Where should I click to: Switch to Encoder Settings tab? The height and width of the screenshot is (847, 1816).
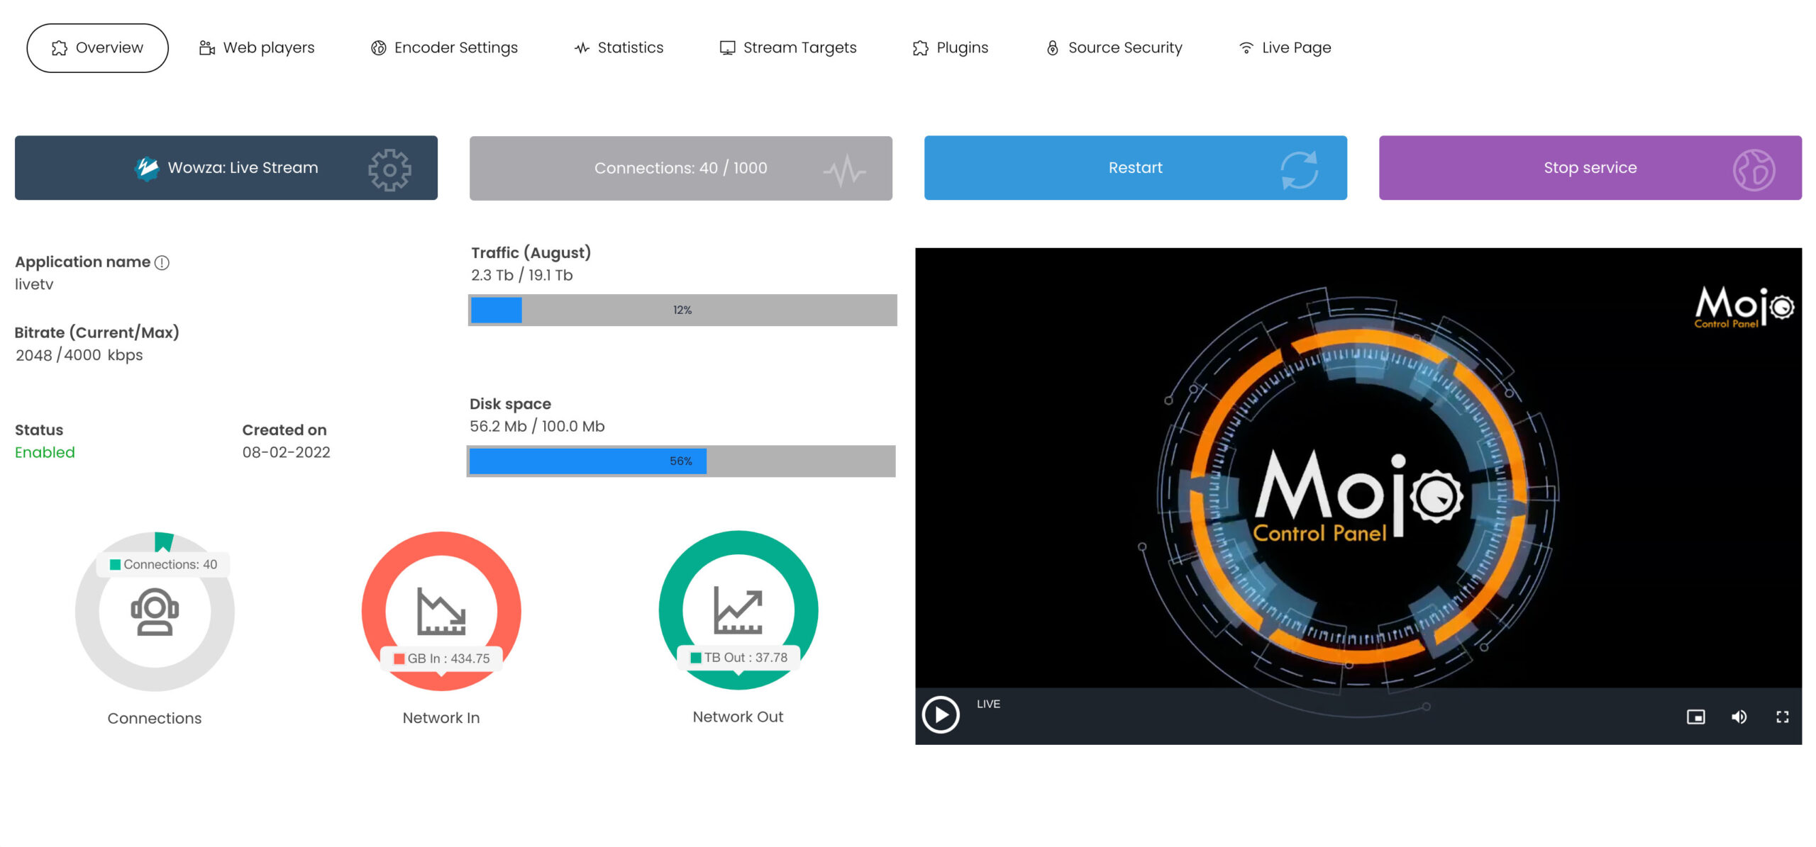click(x=444, y=47)
